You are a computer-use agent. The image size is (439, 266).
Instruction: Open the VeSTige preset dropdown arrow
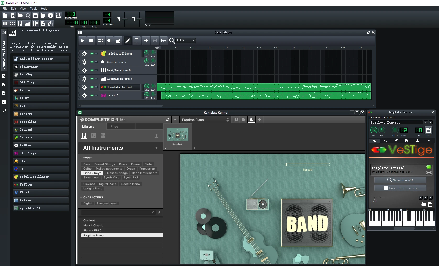click(x=430, y=198)
